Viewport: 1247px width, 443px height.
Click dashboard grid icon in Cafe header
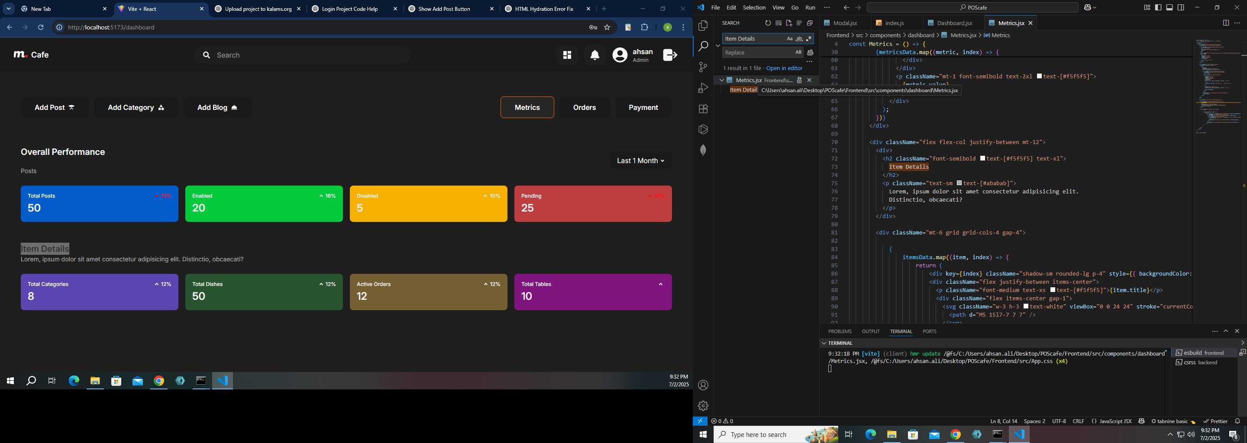[567, 55]
